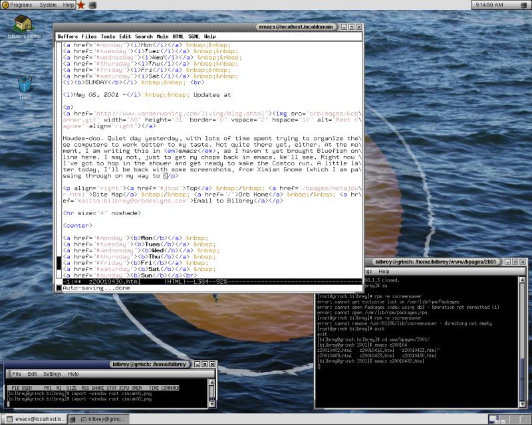Screen dimensions: 532x425
Task: Open the Help menu in top panel
Action: tap(68, 5)
